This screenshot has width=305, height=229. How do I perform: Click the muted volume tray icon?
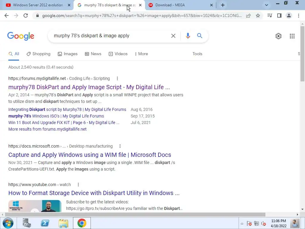[264, 223]
